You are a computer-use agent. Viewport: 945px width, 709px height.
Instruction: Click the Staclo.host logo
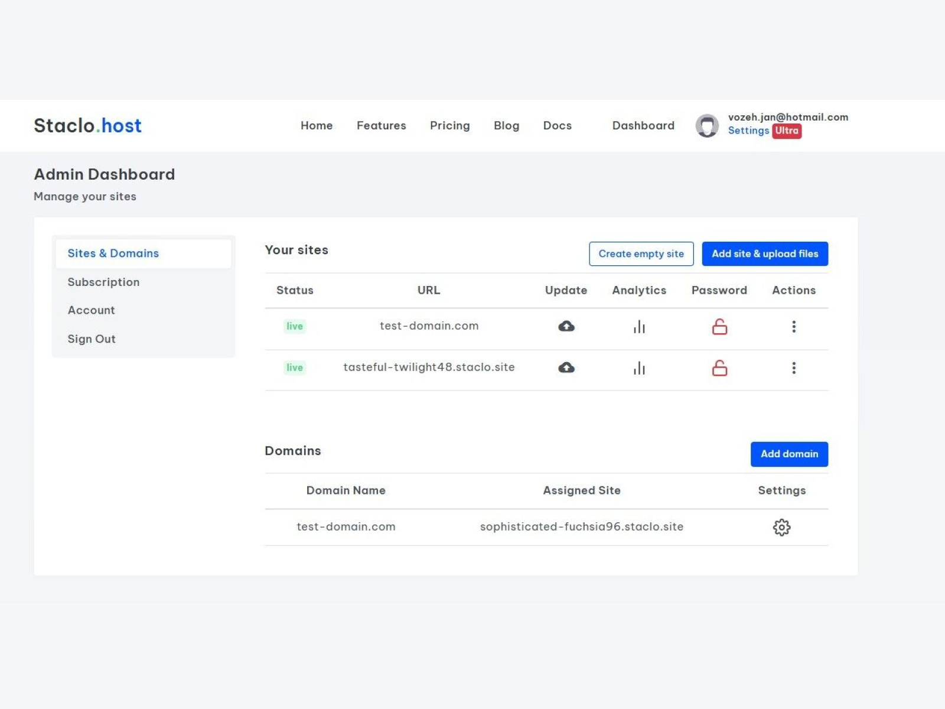tap(87, 125)
